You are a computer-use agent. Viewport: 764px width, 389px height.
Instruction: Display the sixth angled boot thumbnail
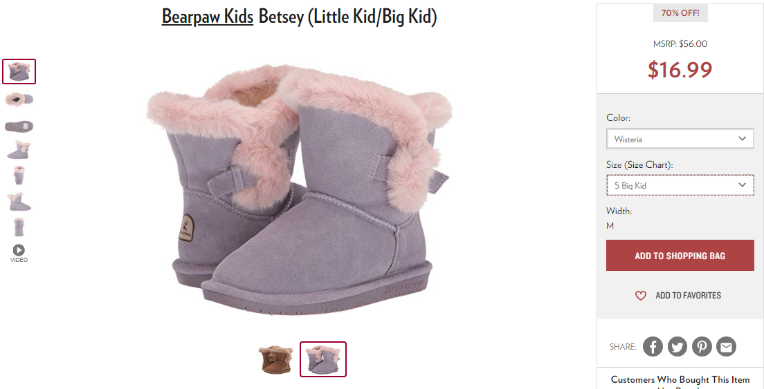pyautogui.click(x=19, y=201)
